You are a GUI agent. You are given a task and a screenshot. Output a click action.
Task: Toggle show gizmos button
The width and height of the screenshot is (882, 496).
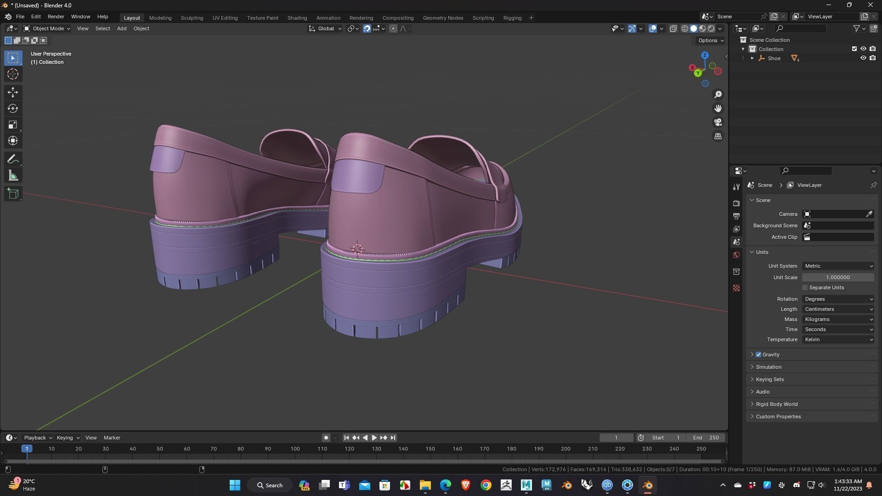click(x=632, y=28)
